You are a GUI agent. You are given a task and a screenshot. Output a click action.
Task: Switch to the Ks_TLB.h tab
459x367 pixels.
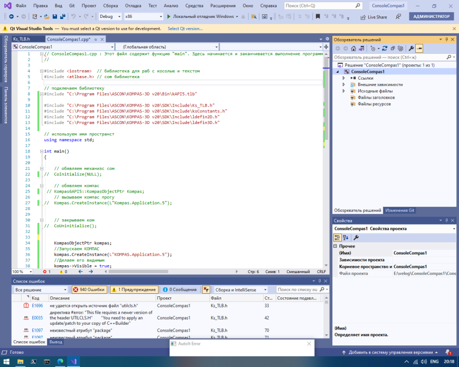pos(22,39)
